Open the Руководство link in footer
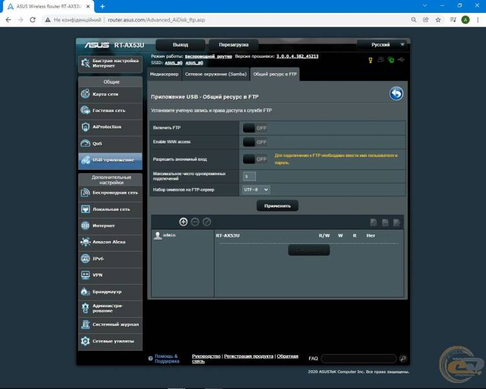The height and width of the screenshot is (389, 486). click(x=206, y=356)
